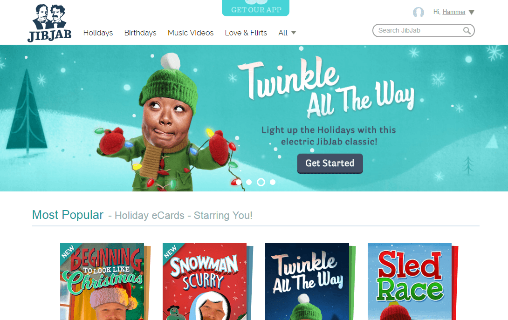Select the fourth carousel slide dot
508x320 pixels.
coord(273,182)
